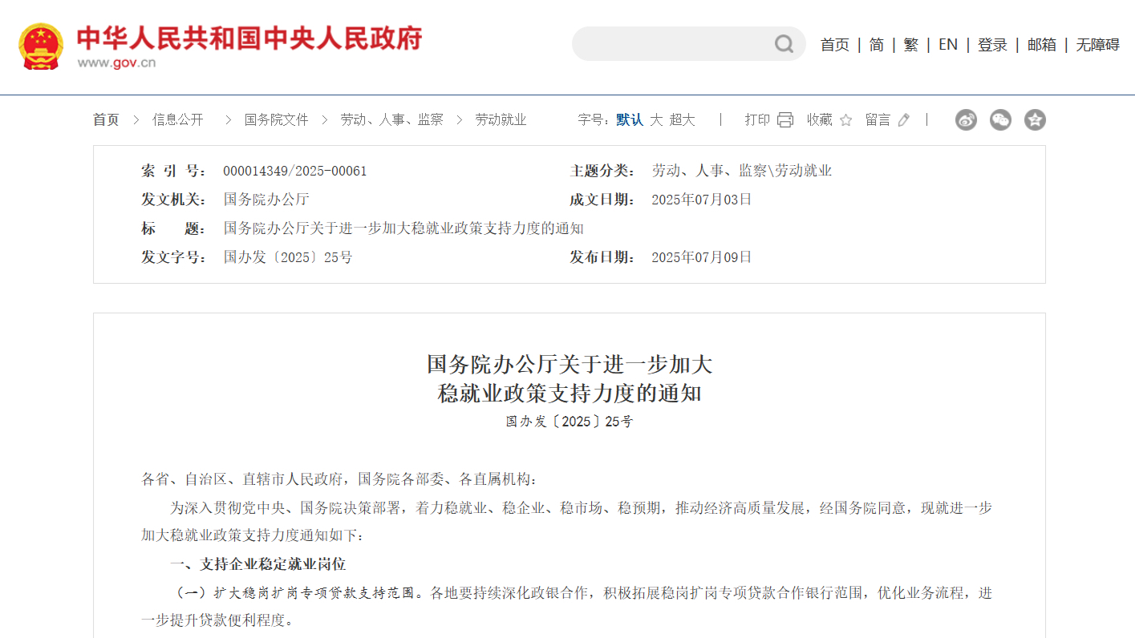Click the topic category 劳动、人事、监察\劳动就业
This screenshot has height=638, width=1135.
[x=742, y=172]
